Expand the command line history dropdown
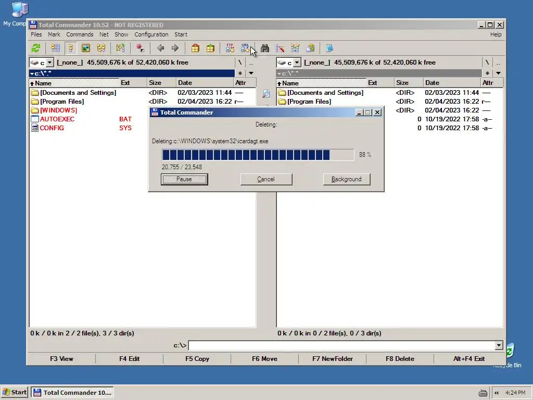Screen dimensions: 533x400 pyautogui.click(x=499, y=346)
